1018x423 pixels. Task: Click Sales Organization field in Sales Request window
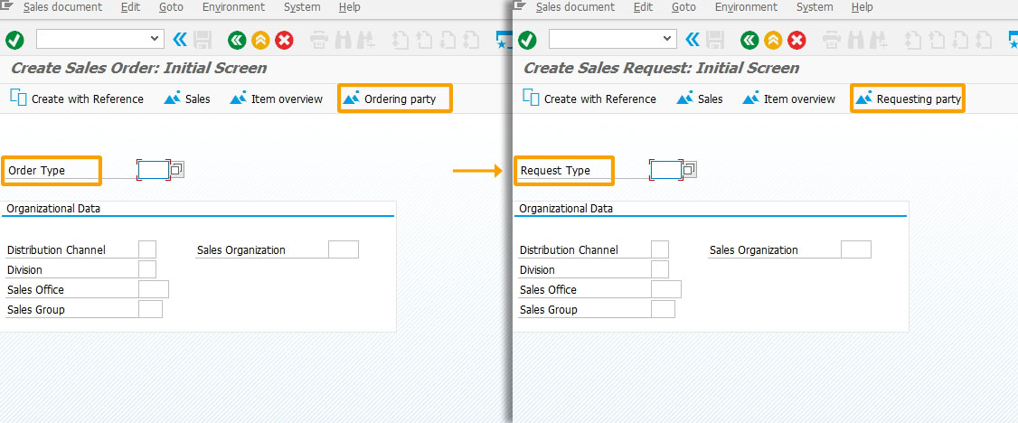click(x=855, y=249)
